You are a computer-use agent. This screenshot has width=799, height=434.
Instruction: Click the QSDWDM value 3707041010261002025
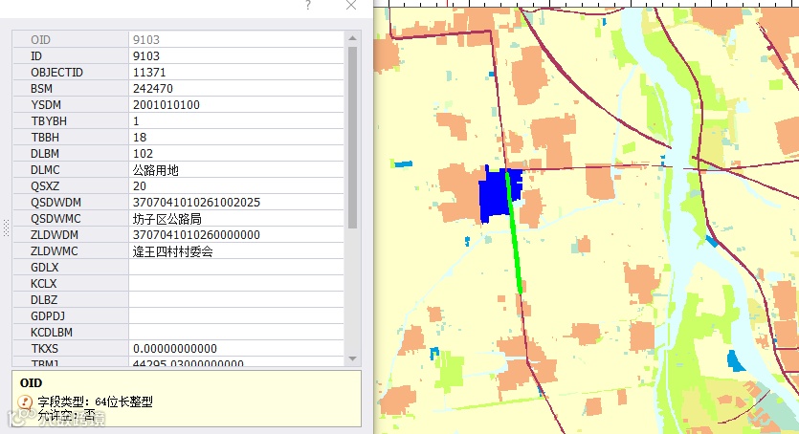pyautogui.click(x=197, y=203)
